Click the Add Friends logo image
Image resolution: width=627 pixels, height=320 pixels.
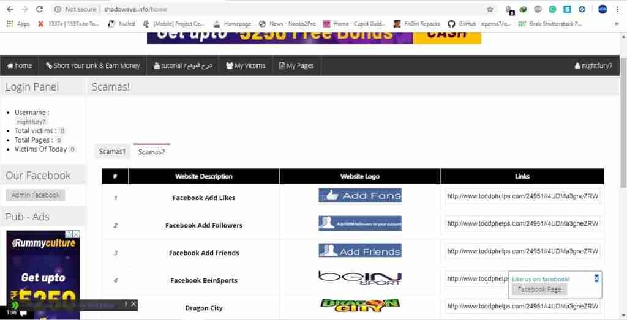coord(360,251)
